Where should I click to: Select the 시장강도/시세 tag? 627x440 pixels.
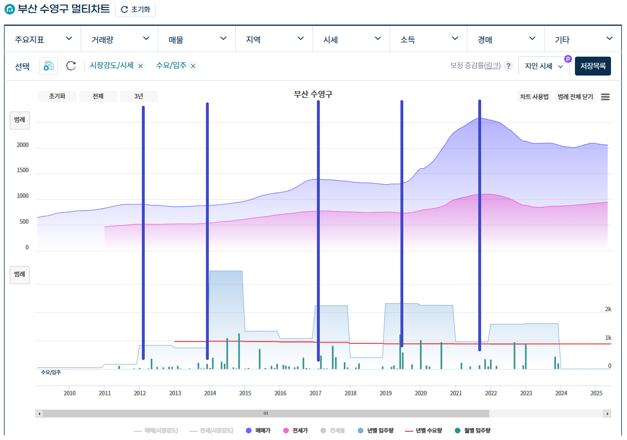[x=112, y=65]
